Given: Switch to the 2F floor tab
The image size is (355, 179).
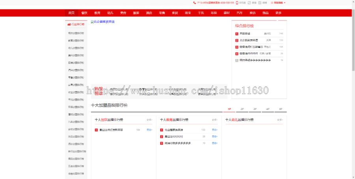Looking at the screenshot, I should click(x=242, y=109).
